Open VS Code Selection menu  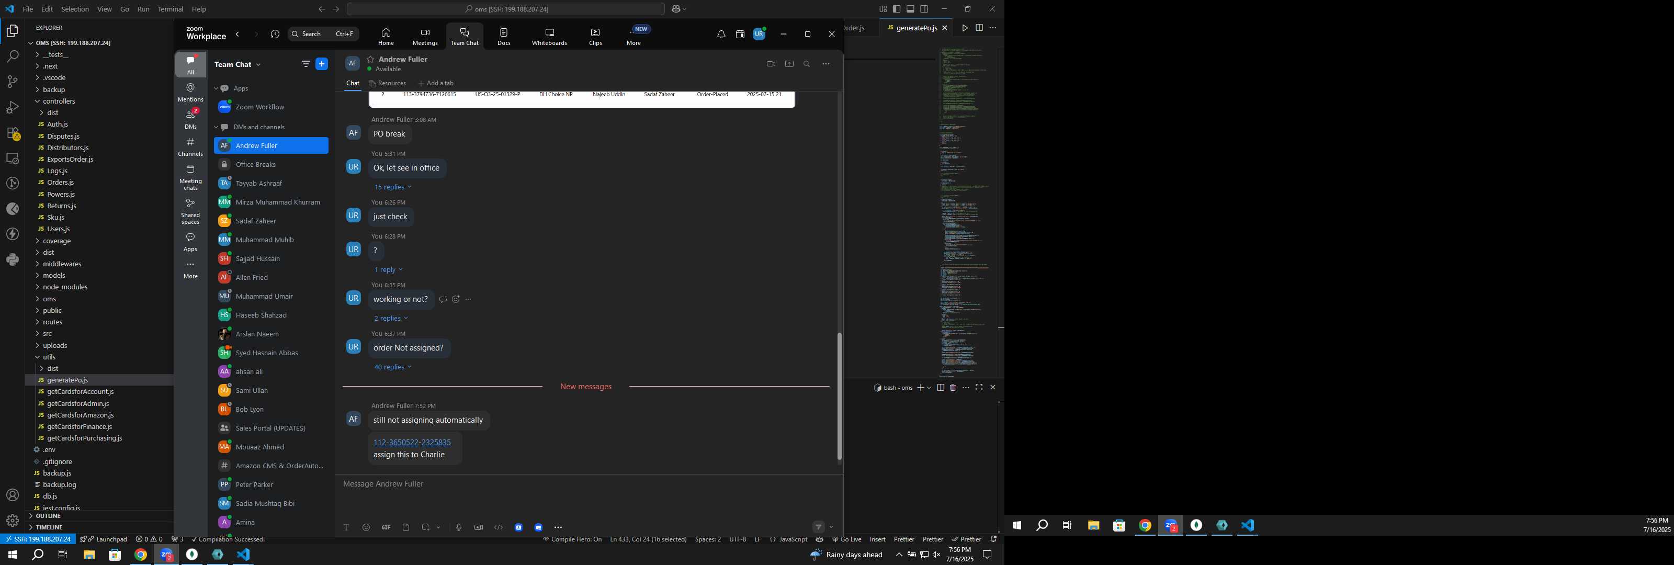[75, 9]
